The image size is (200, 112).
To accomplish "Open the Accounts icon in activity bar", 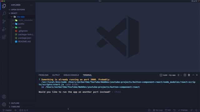I will tap(4, 97).
